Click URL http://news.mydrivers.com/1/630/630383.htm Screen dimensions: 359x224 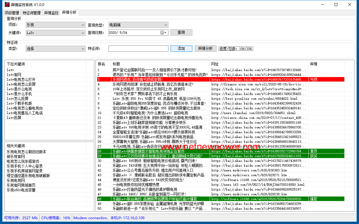249,170
